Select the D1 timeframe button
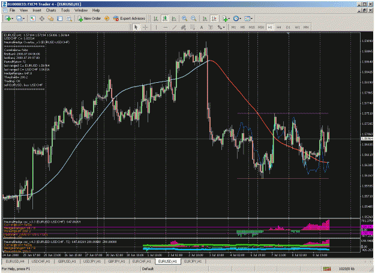Screen dimensions: 375x273 pos(288,27)
